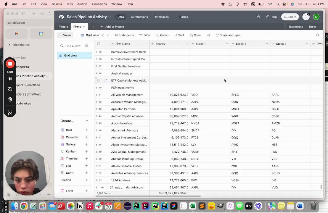This screenshot has width=328, height=213.
Task: Expand the ETF Capital Markets record
Action: coord(106,80)
